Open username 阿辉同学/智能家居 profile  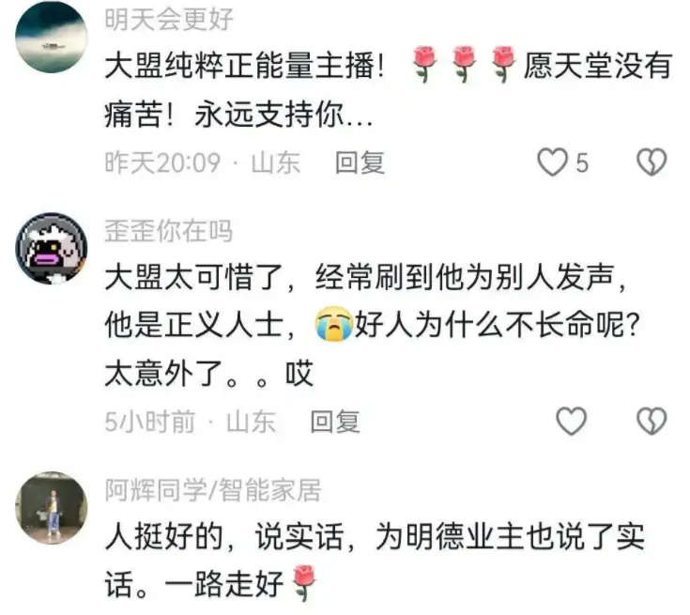[x=213, y=489]
